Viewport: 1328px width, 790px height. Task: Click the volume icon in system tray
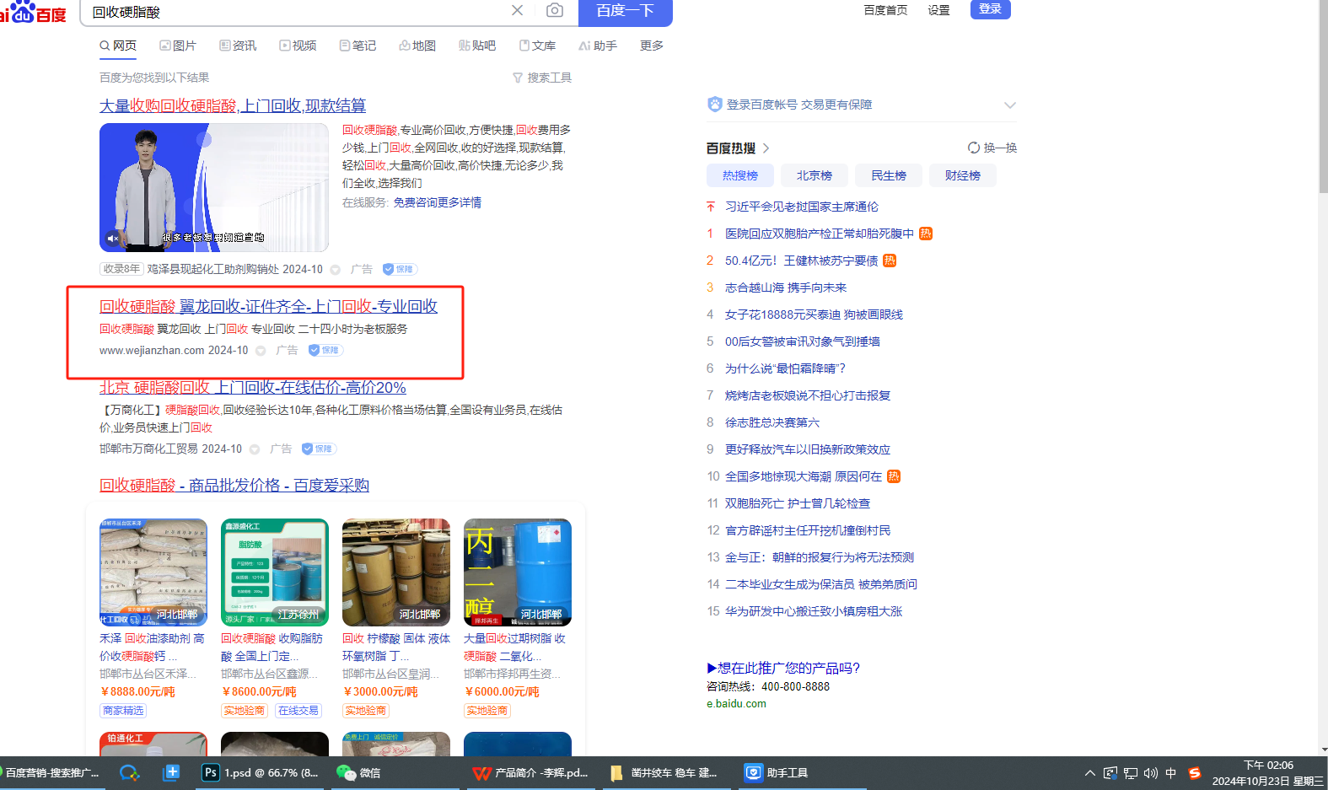pos(1150,773)
